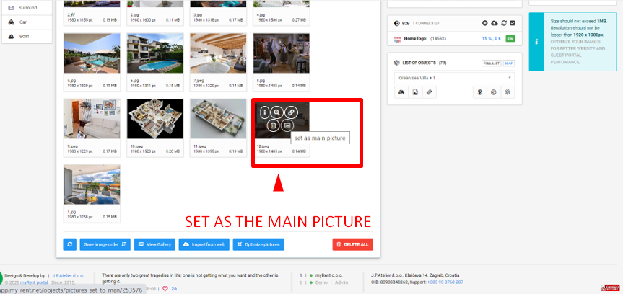623x294 pixels.
Task: Click the house icon under objects list
Action: click(x=401, y=92)
